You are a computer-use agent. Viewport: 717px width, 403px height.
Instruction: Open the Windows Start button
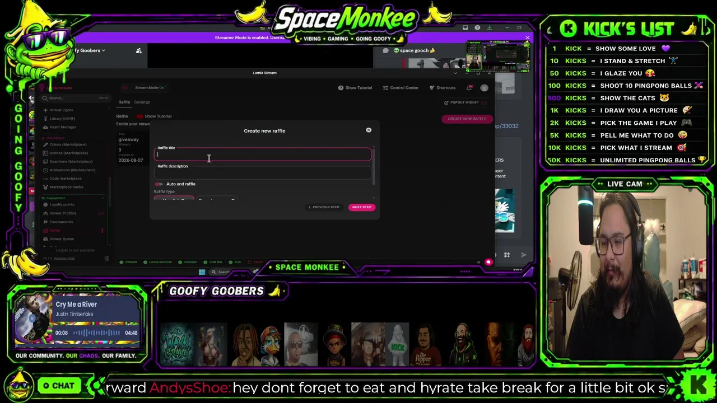(x=202, y=272)
